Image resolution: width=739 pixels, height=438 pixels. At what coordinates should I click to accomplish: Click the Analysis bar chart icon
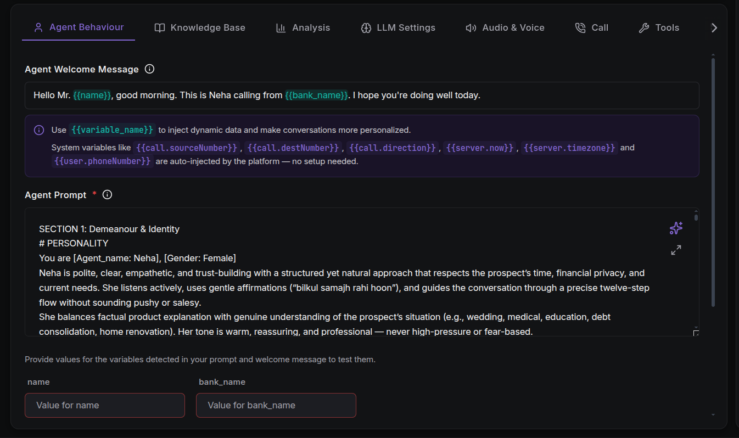point(281,28)
